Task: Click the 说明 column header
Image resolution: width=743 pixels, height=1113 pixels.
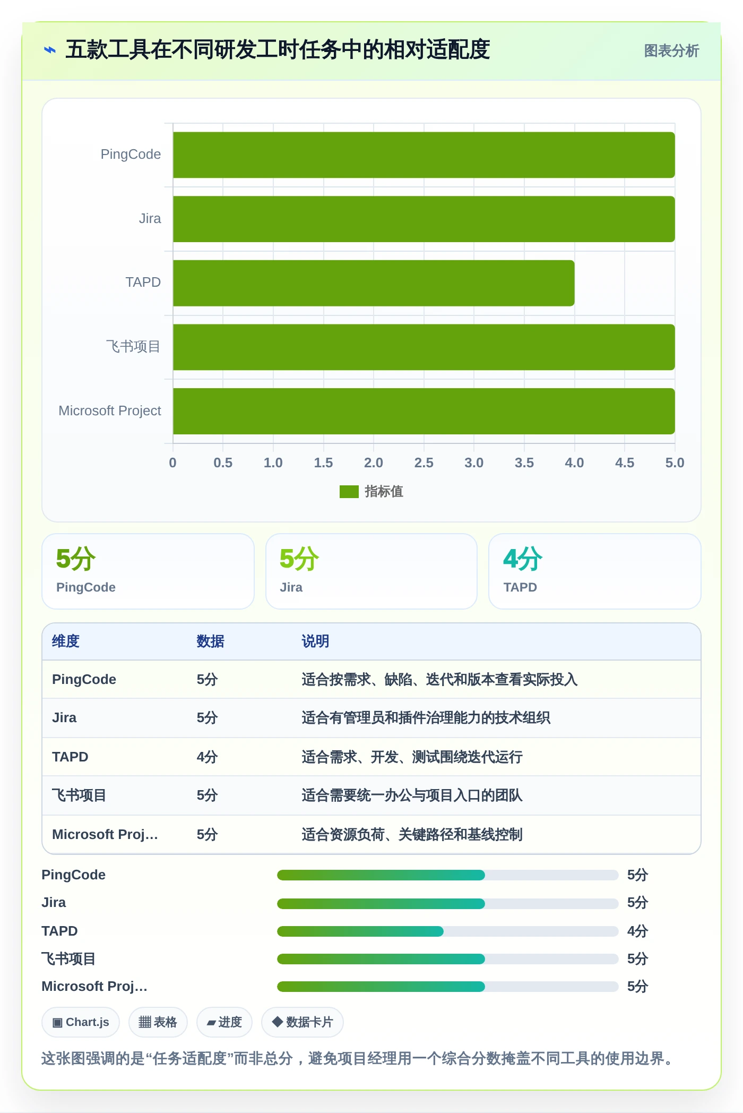Action: click(315, 641)
